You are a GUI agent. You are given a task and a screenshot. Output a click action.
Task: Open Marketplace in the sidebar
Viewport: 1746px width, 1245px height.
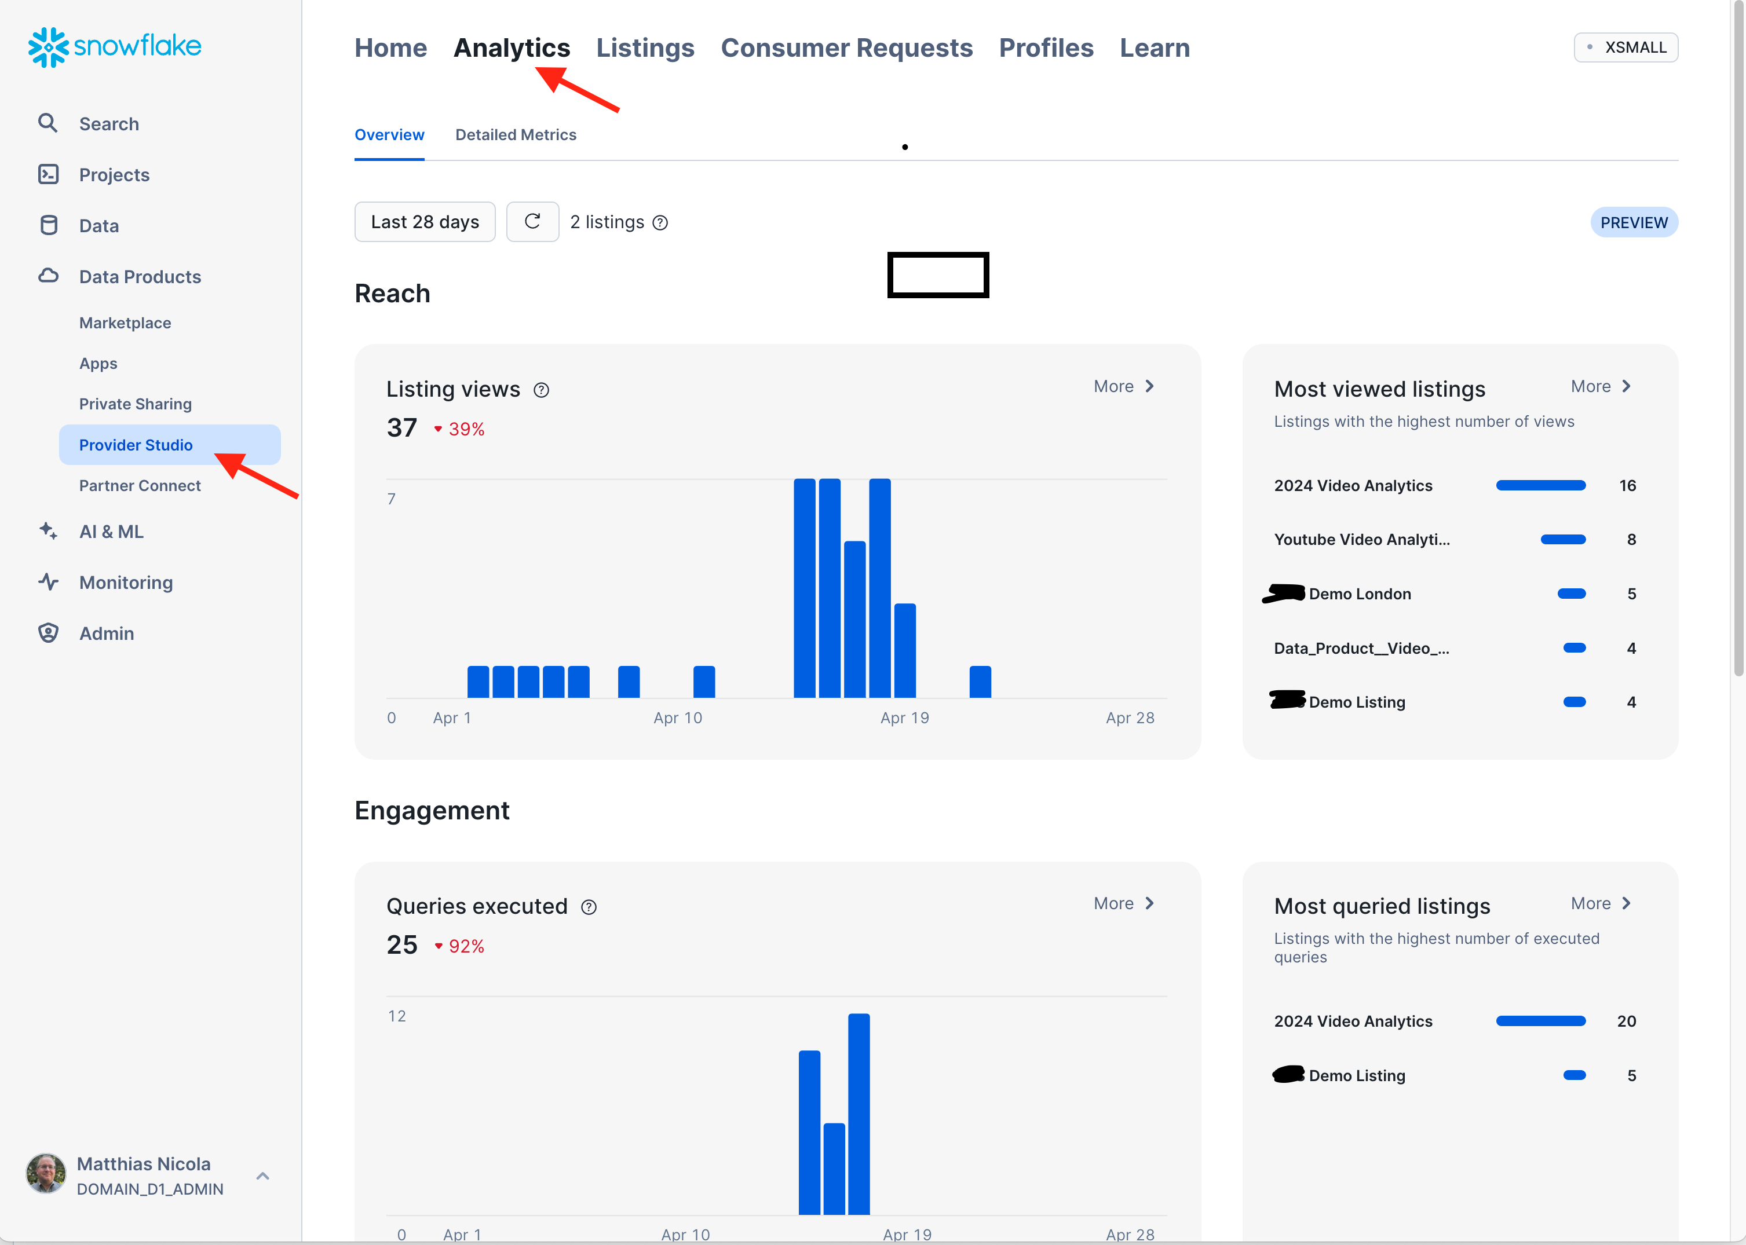[x=125, y=323]
